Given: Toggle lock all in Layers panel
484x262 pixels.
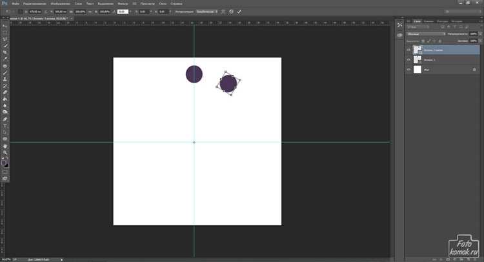Looking at the screenshot, I should point(440,41).
